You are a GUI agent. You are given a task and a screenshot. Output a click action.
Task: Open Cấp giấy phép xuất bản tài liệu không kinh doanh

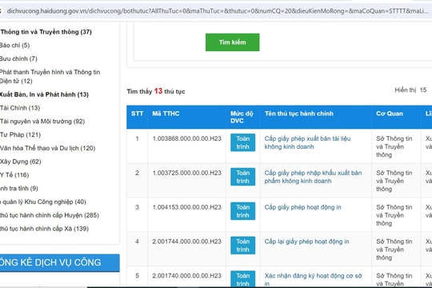click(x=307, y=142)
